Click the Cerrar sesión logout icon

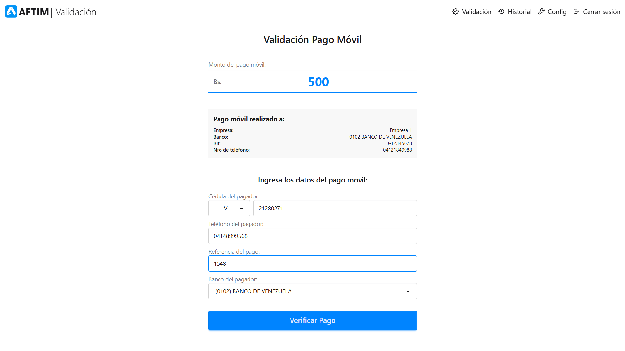576,12
